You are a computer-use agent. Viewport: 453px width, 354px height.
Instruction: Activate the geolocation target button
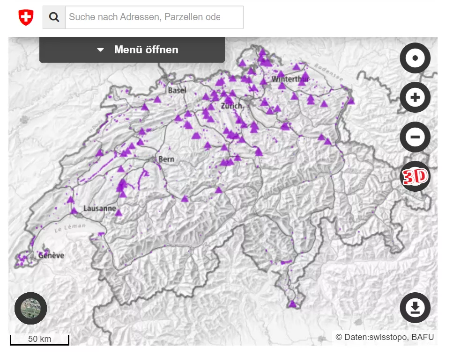415,58
